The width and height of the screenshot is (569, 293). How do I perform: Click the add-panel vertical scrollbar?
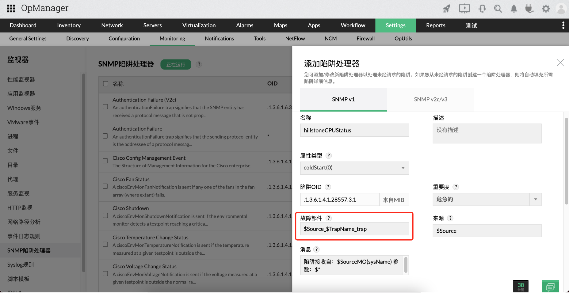click(567, 161)
